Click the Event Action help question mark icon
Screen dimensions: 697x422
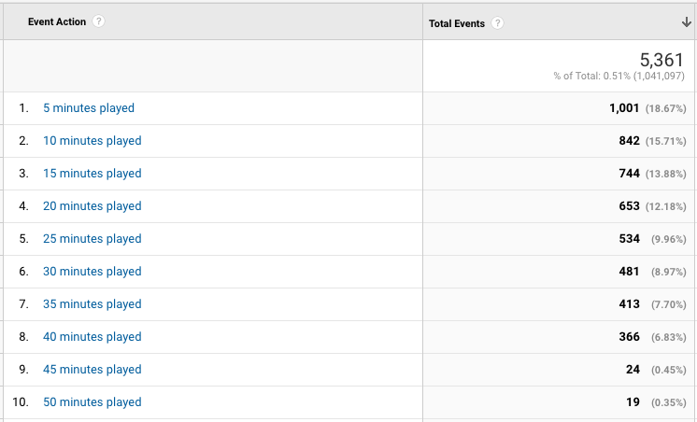[x=99, y=21]
